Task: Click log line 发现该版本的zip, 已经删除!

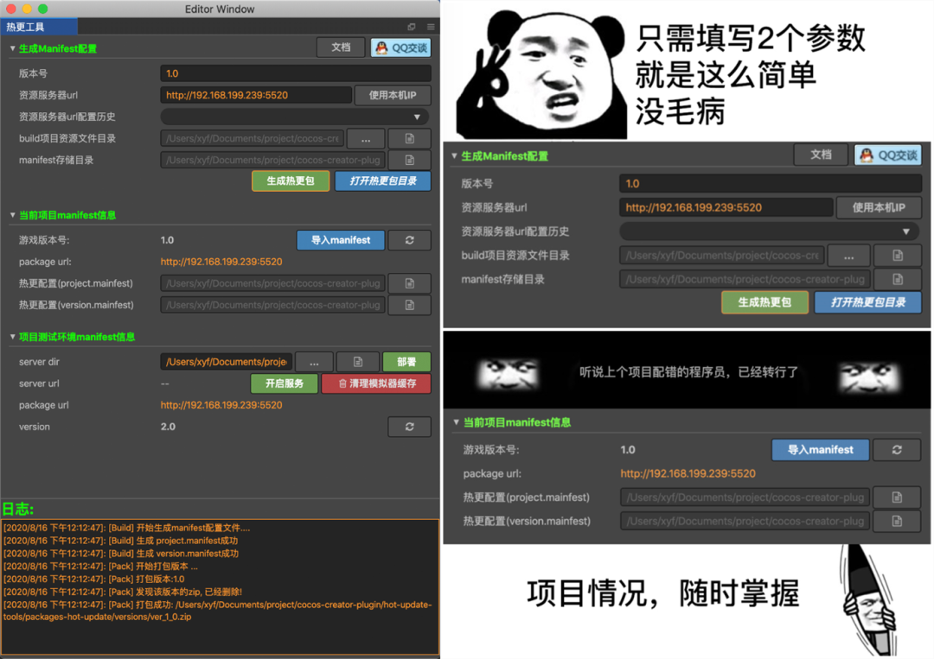Action: pyautogui.click(x=123, y=592)
